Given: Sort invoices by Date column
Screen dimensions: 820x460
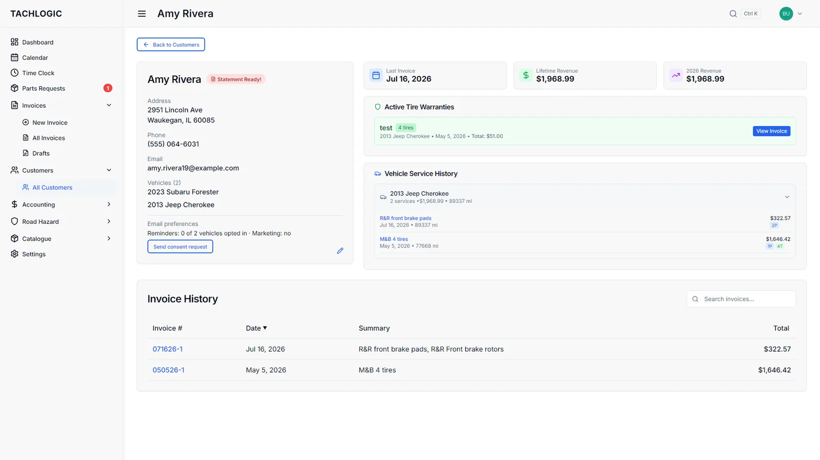Looking at the screenshot, I should click(x=256, y=328).
